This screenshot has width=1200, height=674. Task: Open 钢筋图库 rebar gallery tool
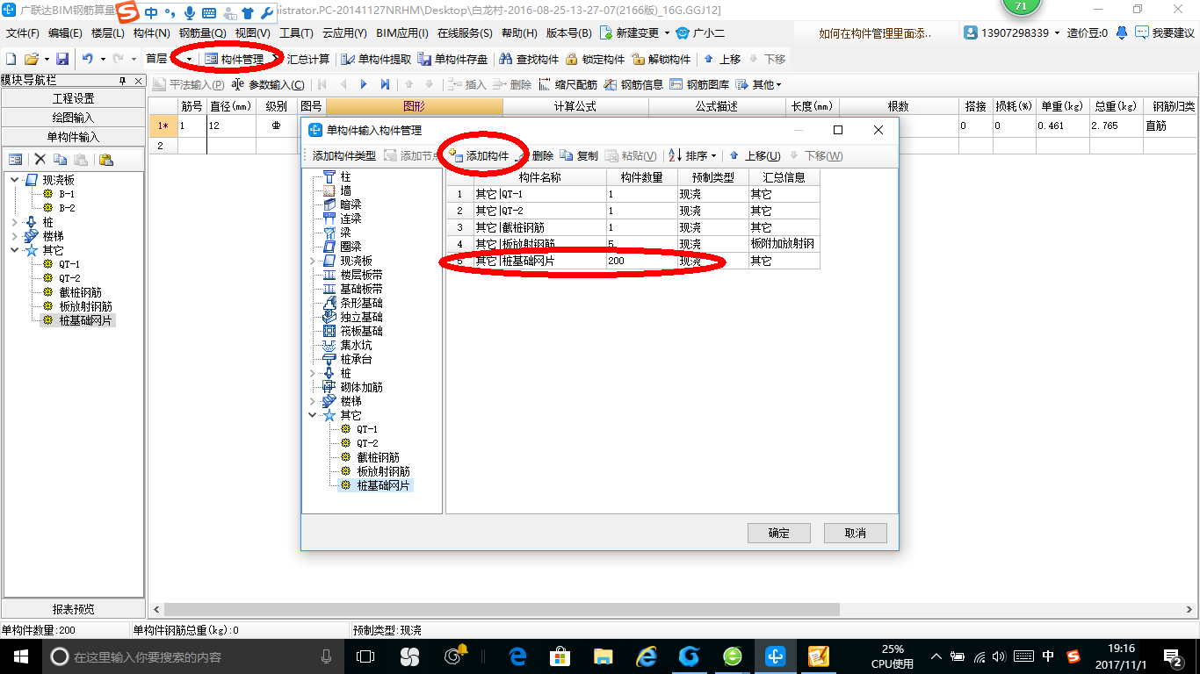[699, 84]
